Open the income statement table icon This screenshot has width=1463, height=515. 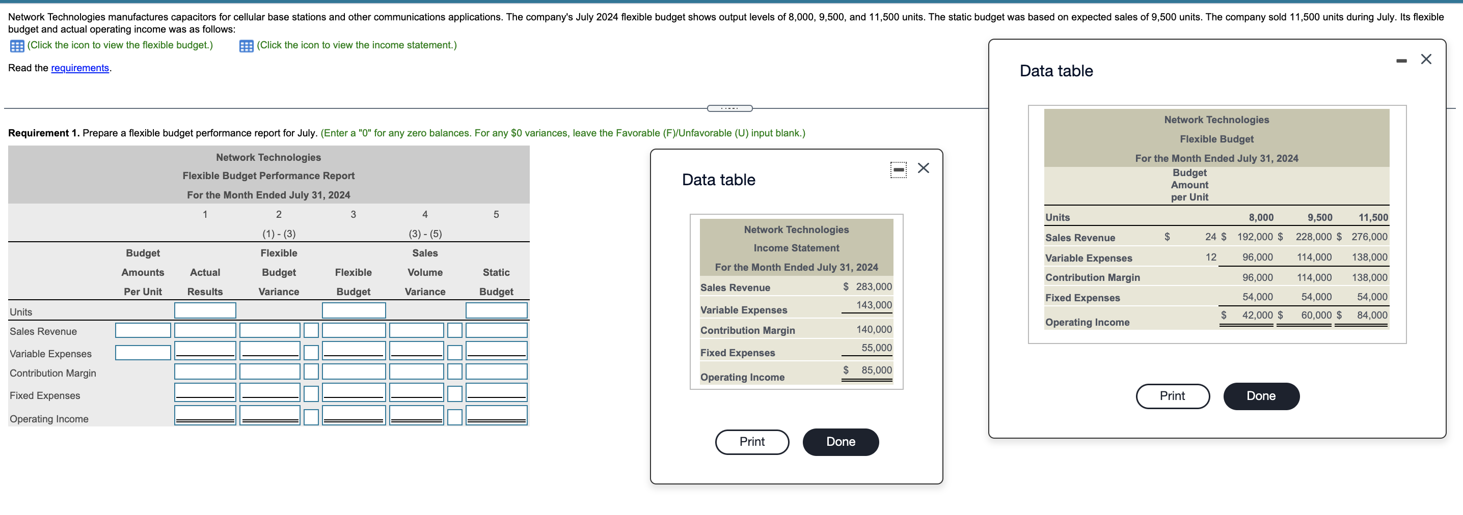(247, 46)
